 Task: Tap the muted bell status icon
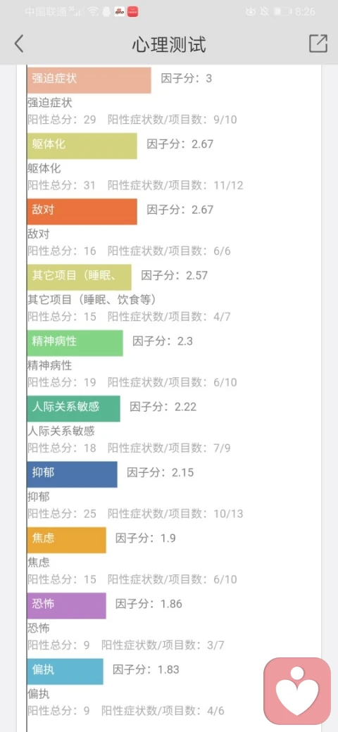pos(265,12)
